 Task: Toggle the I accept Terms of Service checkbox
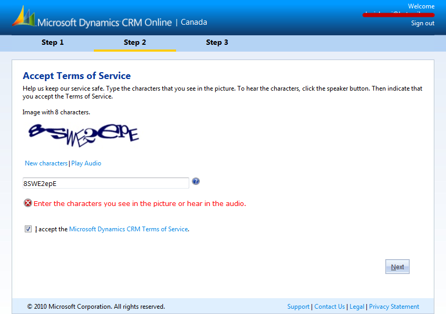tap(28, 229)
